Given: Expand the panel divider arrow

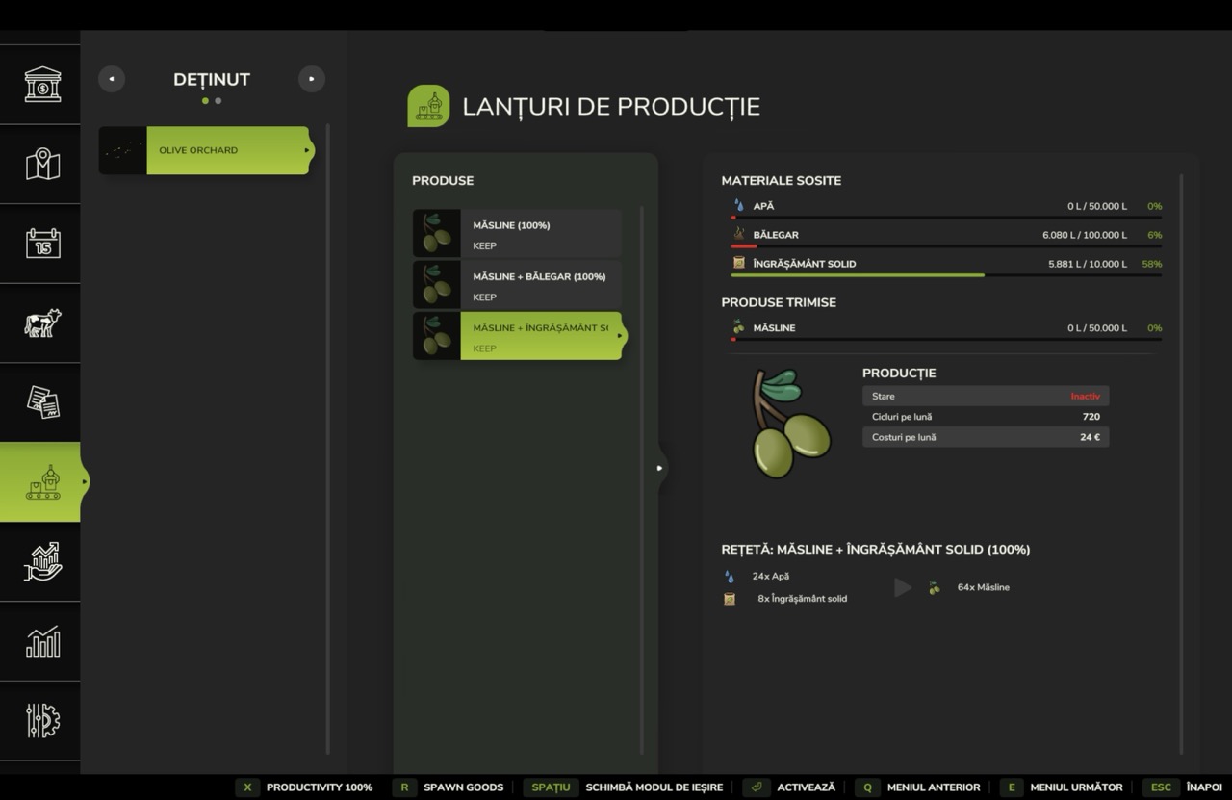Looking at the screenshot, I should point(659,469).
